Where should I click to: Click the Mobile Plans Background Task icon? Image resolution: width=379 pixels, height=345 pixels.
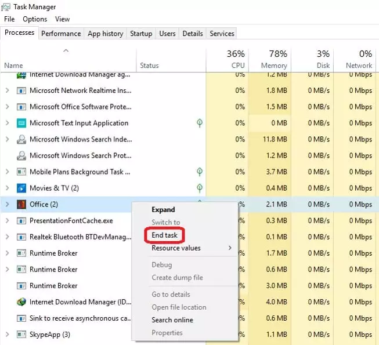coord(21,172)
